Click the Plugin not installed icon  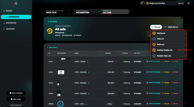[147, 3]
